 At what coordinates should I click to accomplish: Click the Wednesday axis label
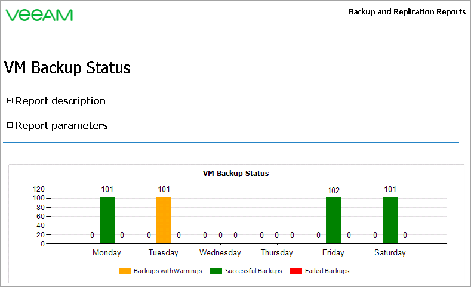(x=220, y=253)
